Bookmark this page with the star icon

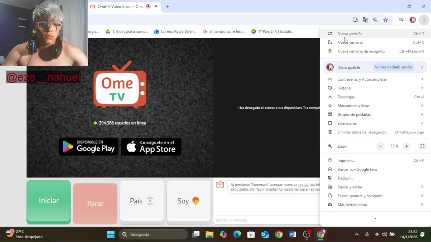(x=386, y=20)
